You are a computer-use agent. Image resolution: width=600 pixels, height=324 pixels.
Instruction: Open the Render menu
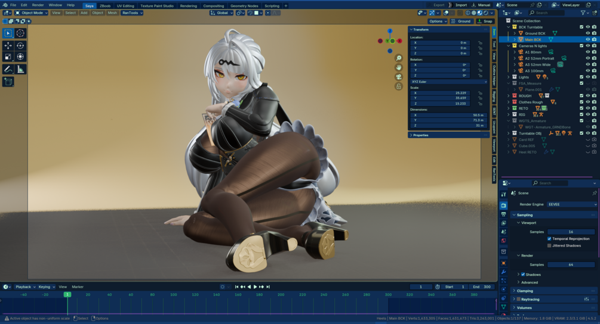pyautogui.click(x=38, y=5)
